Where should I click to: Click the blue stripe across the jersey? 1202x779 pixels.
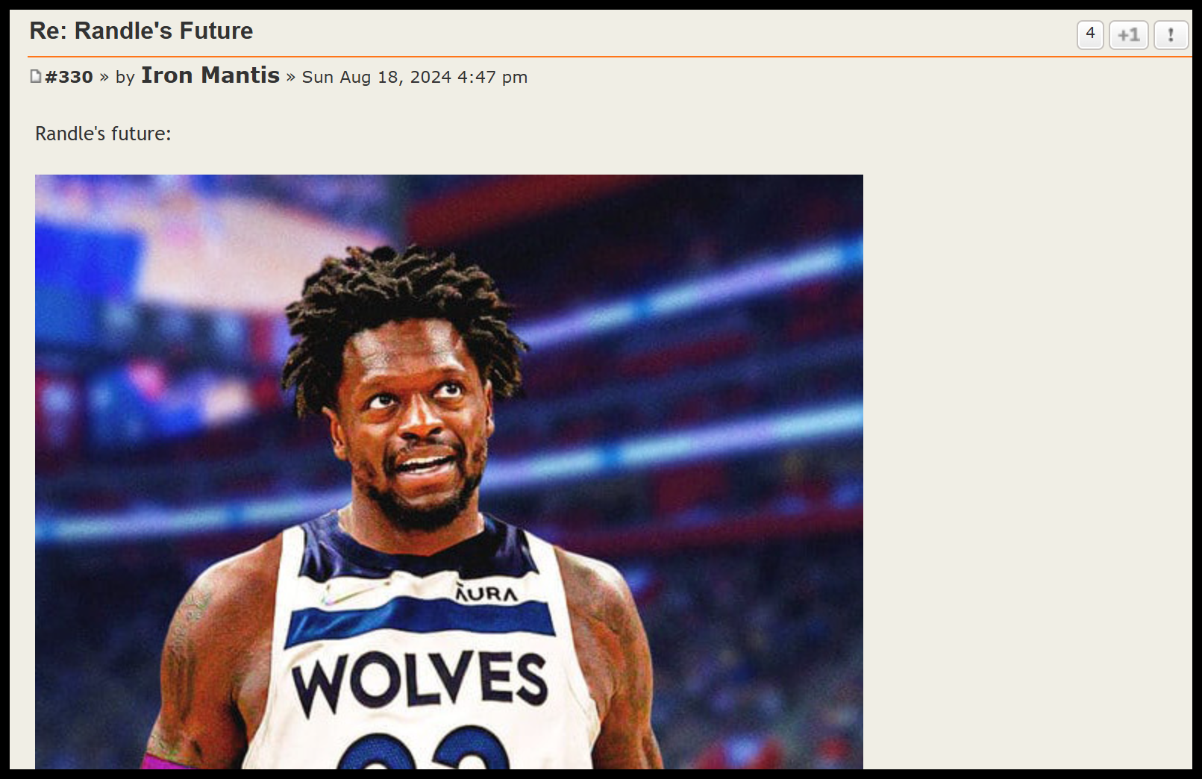419,621
